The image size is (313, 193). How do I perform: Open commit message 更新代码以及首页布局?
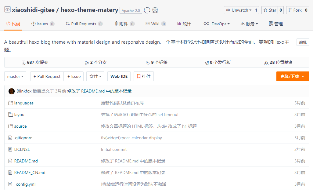(122, 103)
